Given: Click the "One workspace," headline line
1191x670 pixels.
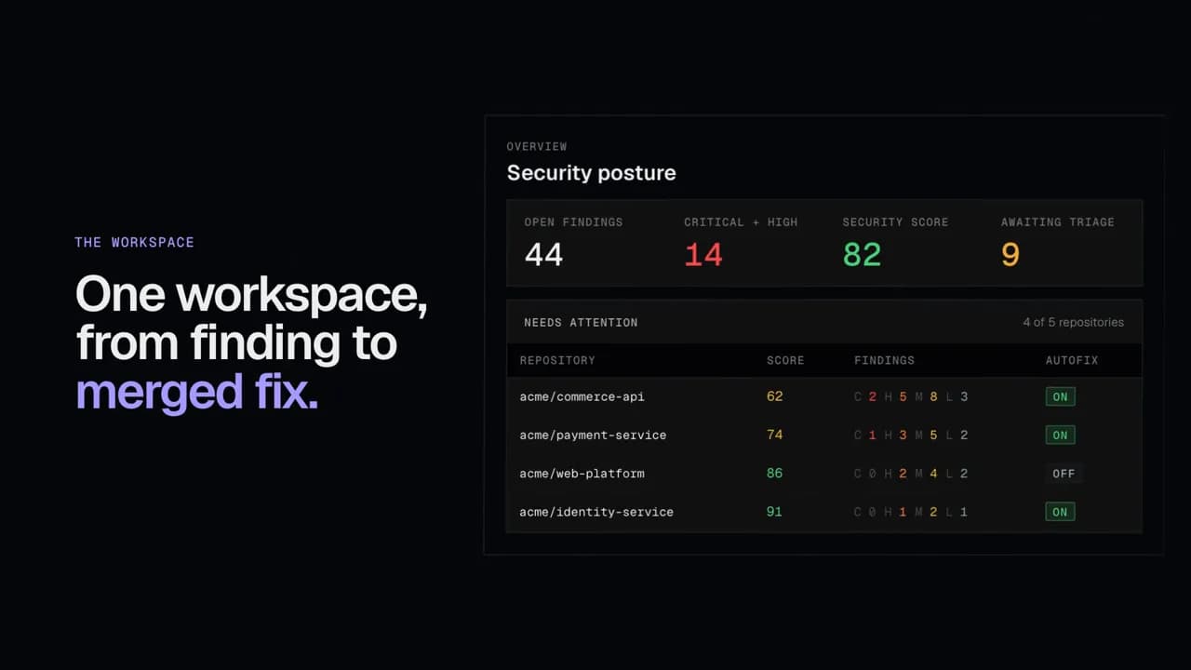Looking at the screenshot, I should tap(251, 296).
